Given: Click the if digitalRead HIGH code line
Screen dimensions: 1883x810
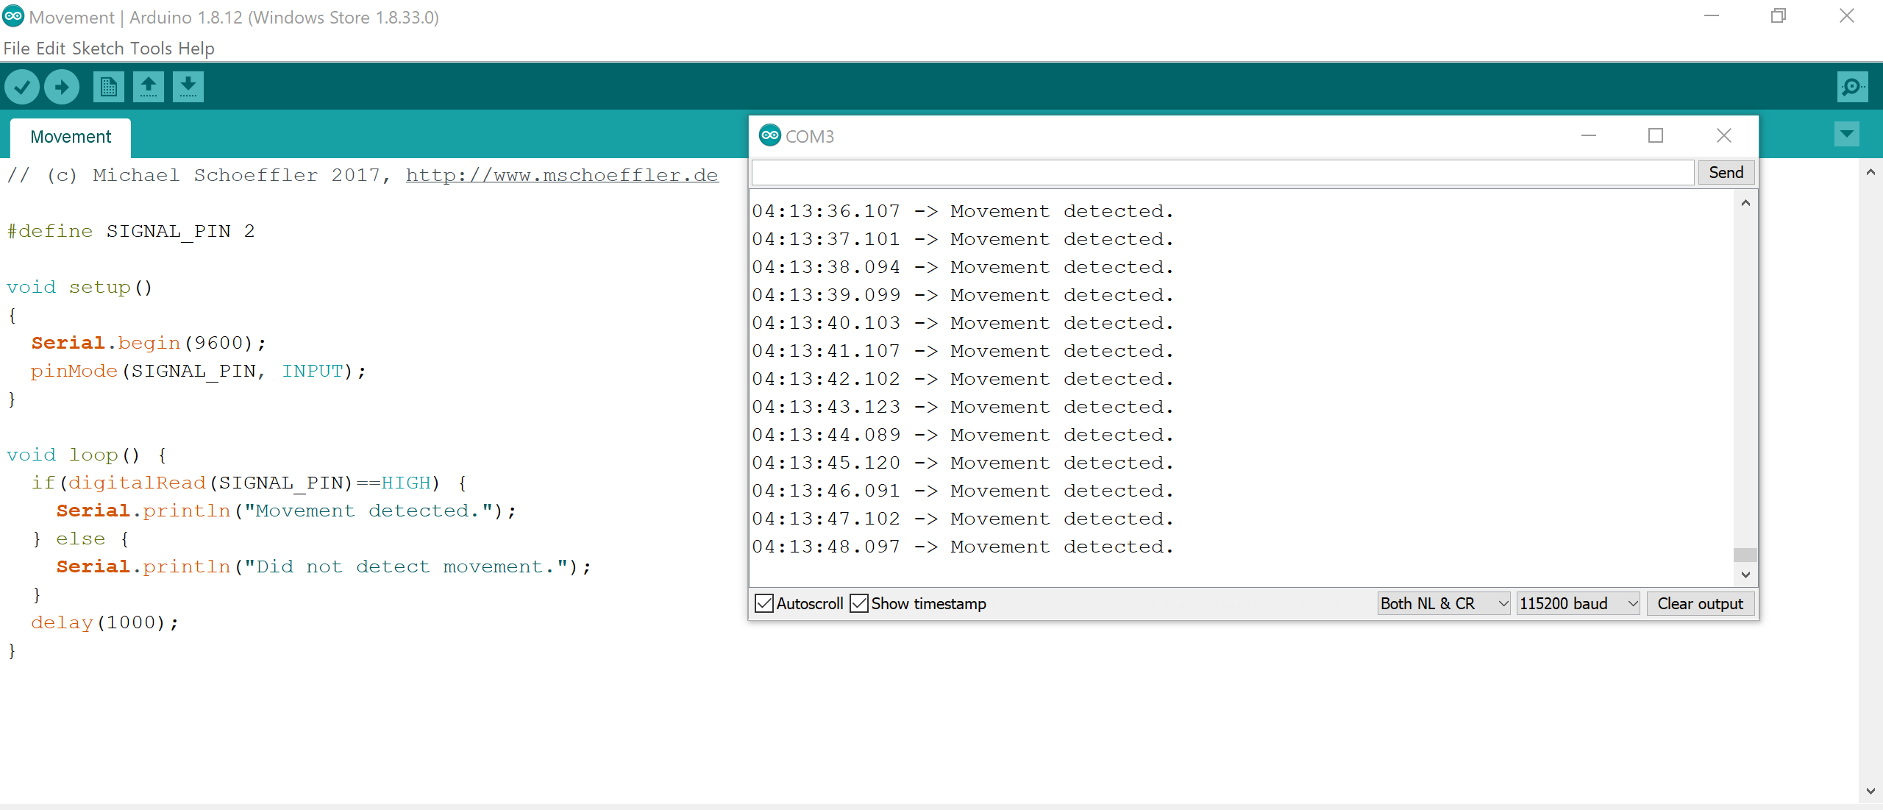Looking at the screenshot, I should (249, 483).
